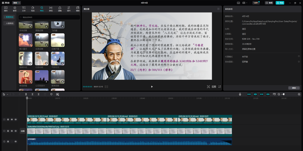Open the 滤镜 (Filters) panel
Viewport: 303px width, 151px height.
(x=60, y=9)
